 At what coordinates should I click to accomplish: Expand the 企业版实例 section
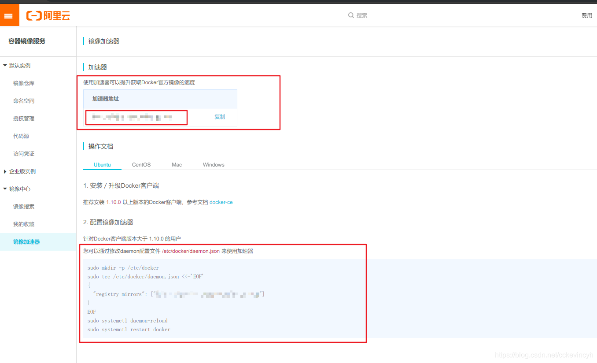[19, 171]
